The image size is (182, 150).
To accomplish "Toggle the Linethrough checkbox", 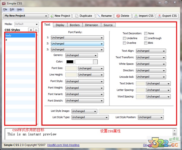I will (x=146, y=38).
